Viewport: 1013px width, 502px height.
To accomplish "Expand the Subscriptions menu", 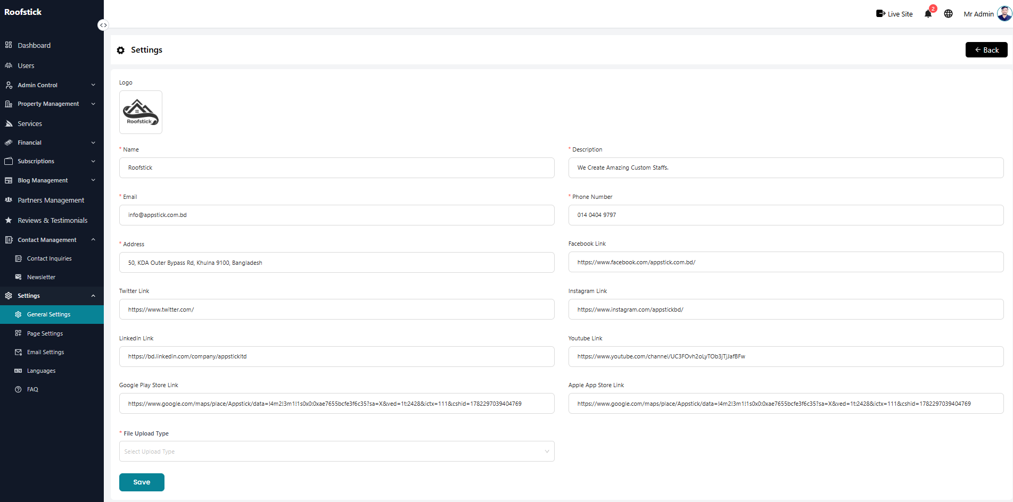I will pyautogui.click(x=52, y=161).
